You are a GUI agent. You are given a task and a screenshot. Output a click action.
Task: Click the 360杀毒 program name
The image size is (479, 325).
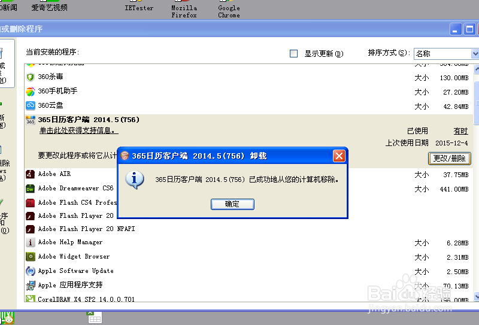50,77
